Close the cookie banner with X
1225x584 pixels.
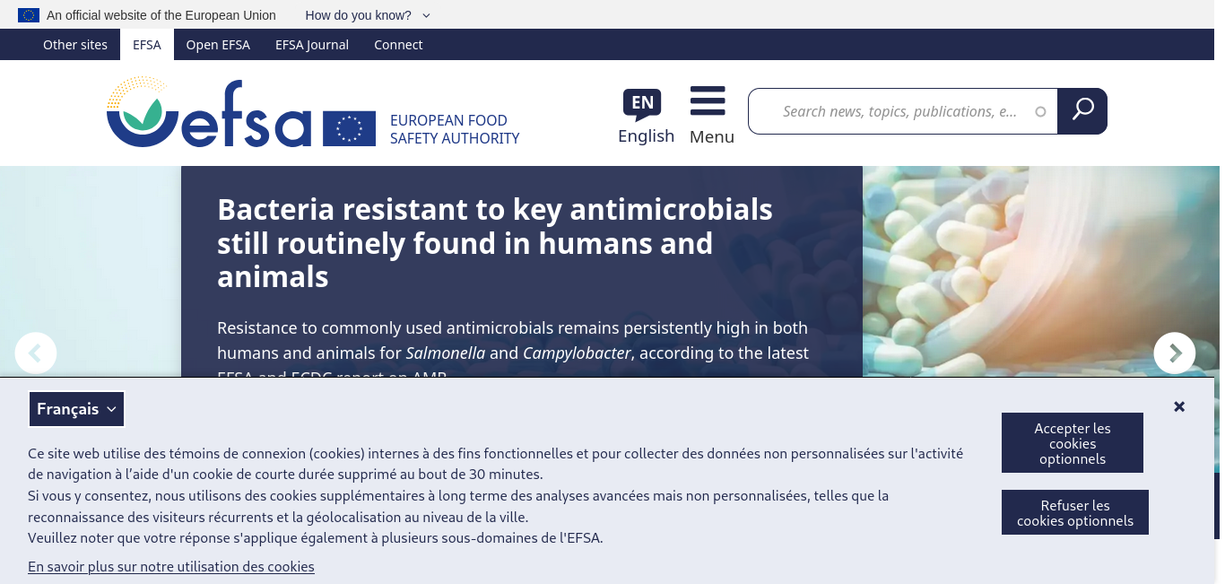(1179, 406)
